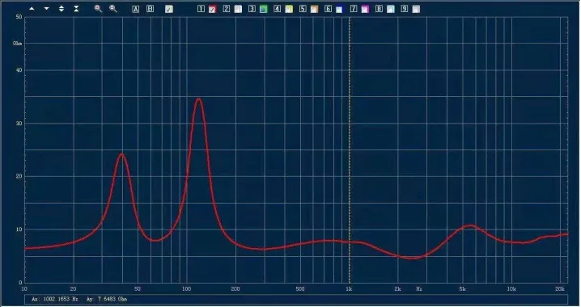Toggle the white curve 2 visibility box

pyautogui.click(x=238, y=9)
